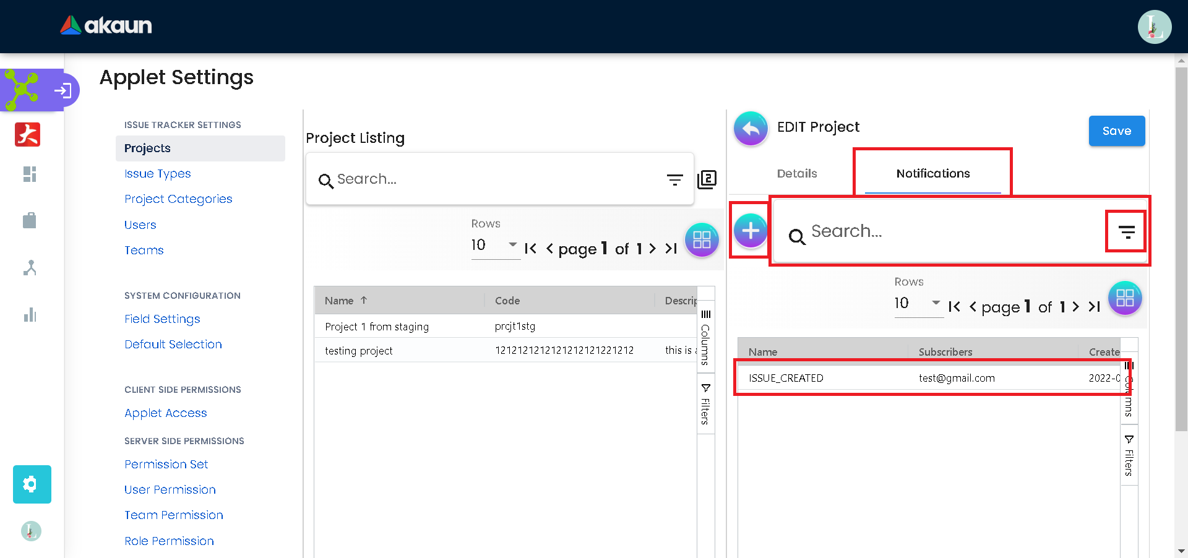The width and height of the screenshot is (1188, 558).
Task: Click the test@gmail.com subscriber cell
Action: [957, 378]
